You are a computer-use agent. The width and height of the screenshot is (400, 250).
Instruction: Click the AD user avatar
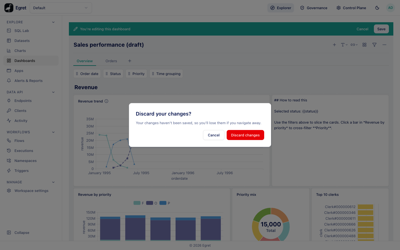[x=391, y=8]
